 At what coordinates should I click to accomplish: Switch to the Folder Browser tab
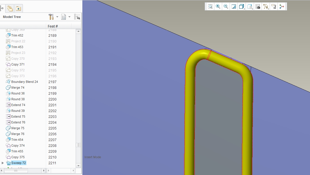click(x=10, y=8)
